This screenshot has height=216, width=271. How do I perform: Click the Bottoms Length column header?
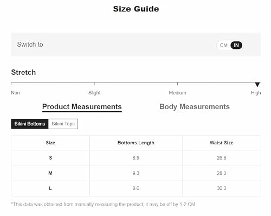point(136,143)
